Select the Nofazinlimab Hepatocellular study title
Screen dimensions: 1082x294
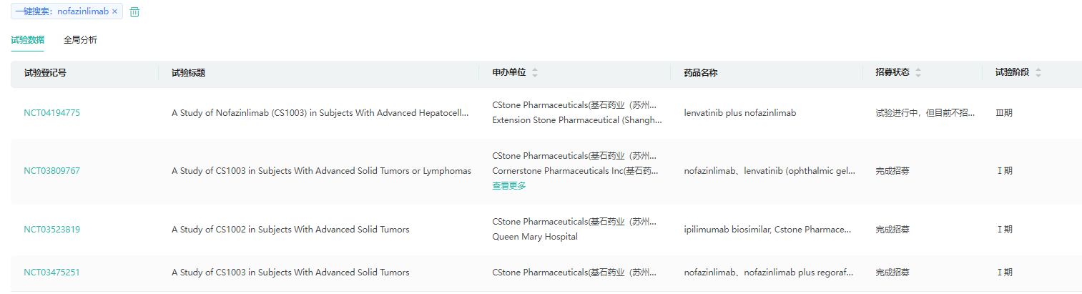point(320,113)
